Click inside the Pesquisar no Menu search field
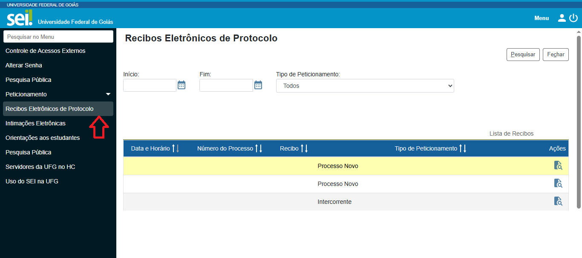 (x=58, y=37)
